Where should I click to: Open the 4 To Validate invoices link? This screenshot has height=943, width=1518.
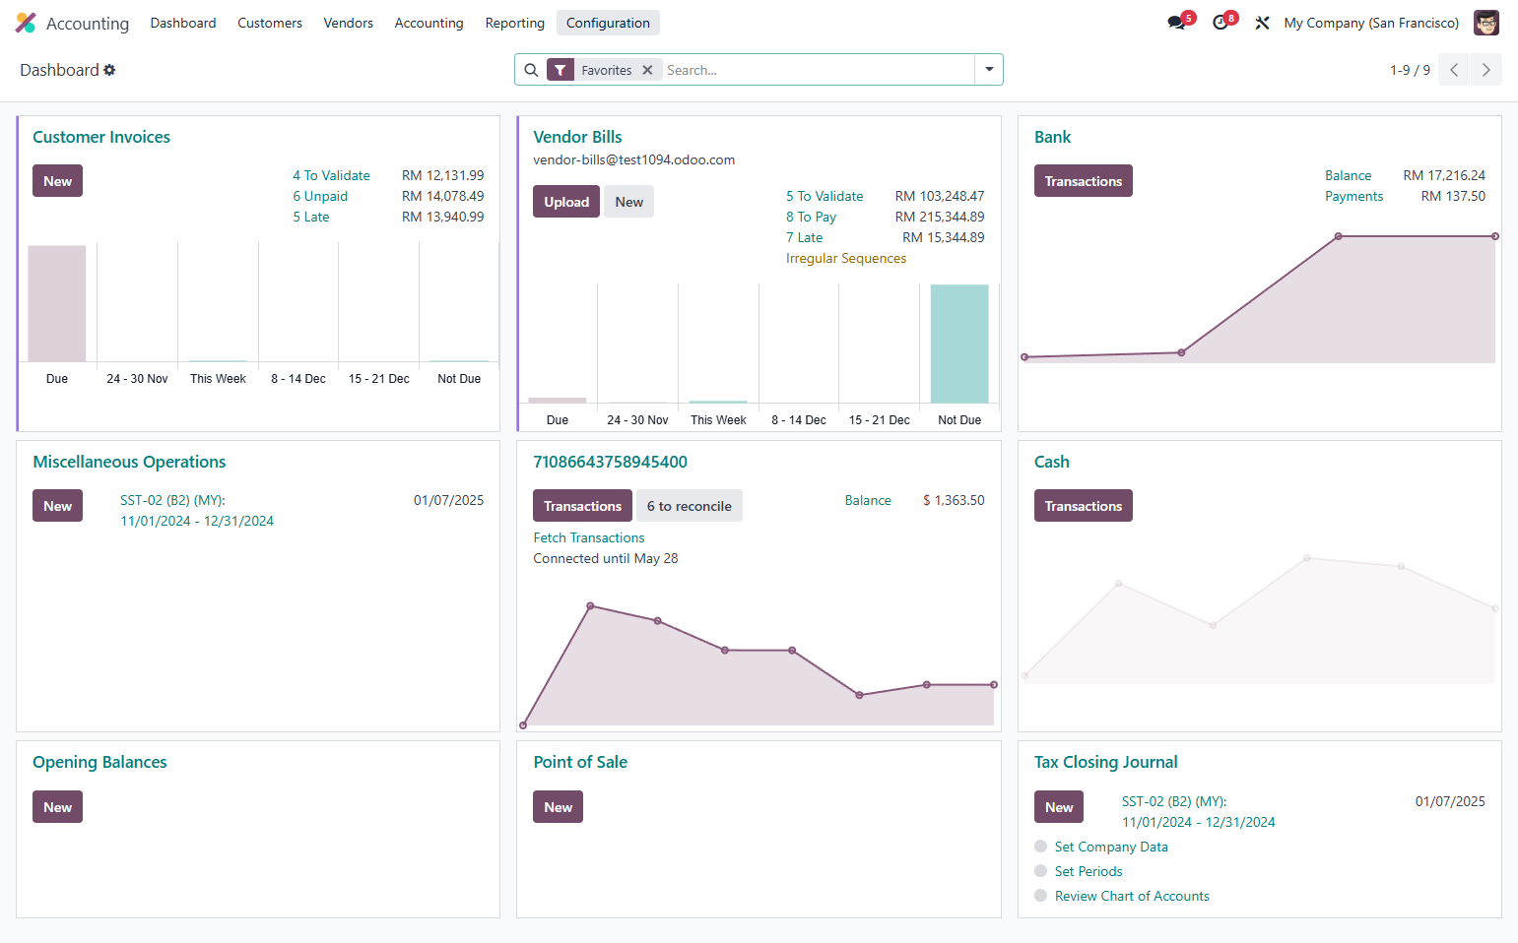tap(331, 175)
